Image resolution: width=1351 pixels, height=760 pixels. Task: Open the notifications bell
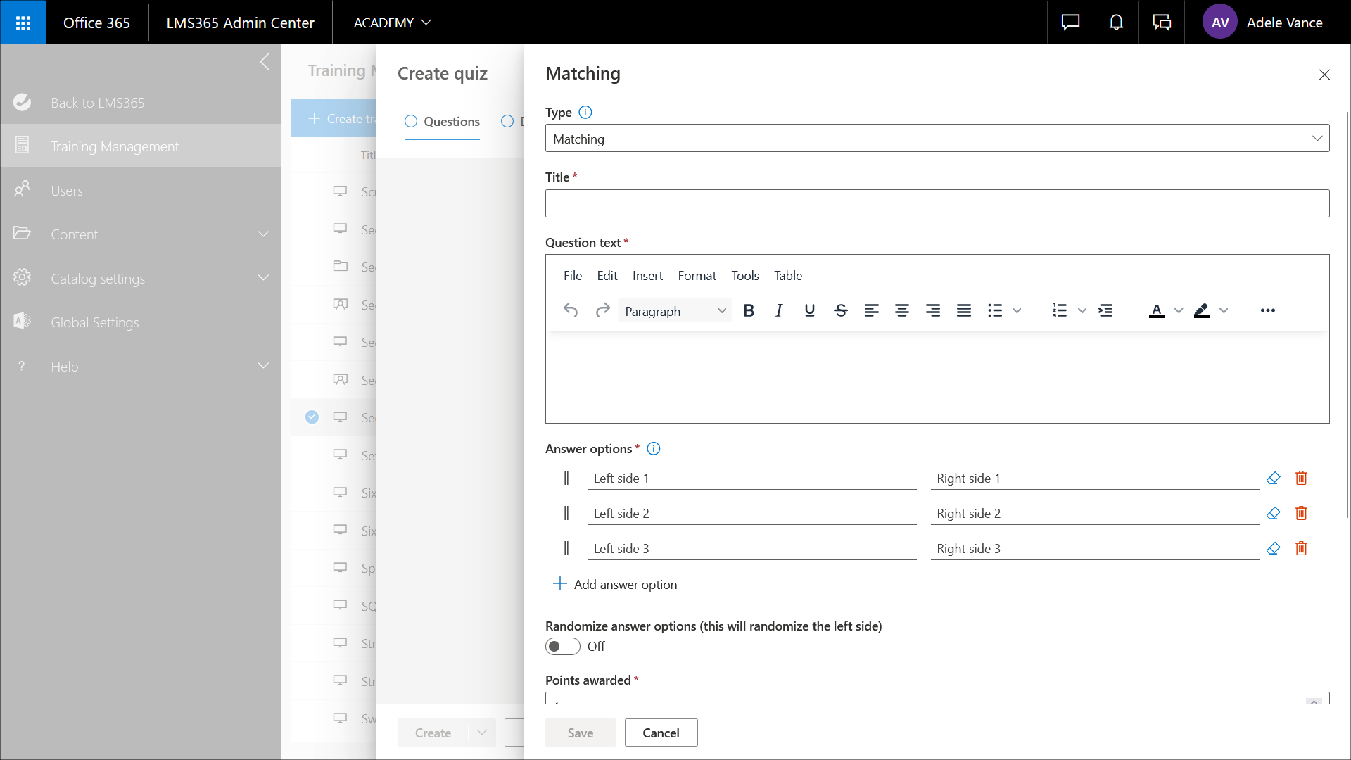click(x=1116, y=23)
